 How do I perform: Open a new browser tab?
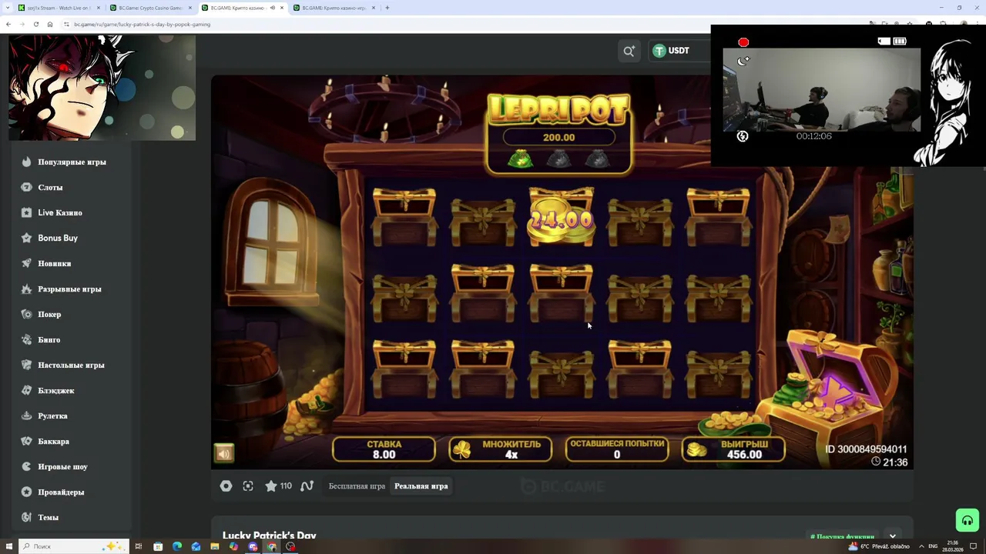click(387, 8)
